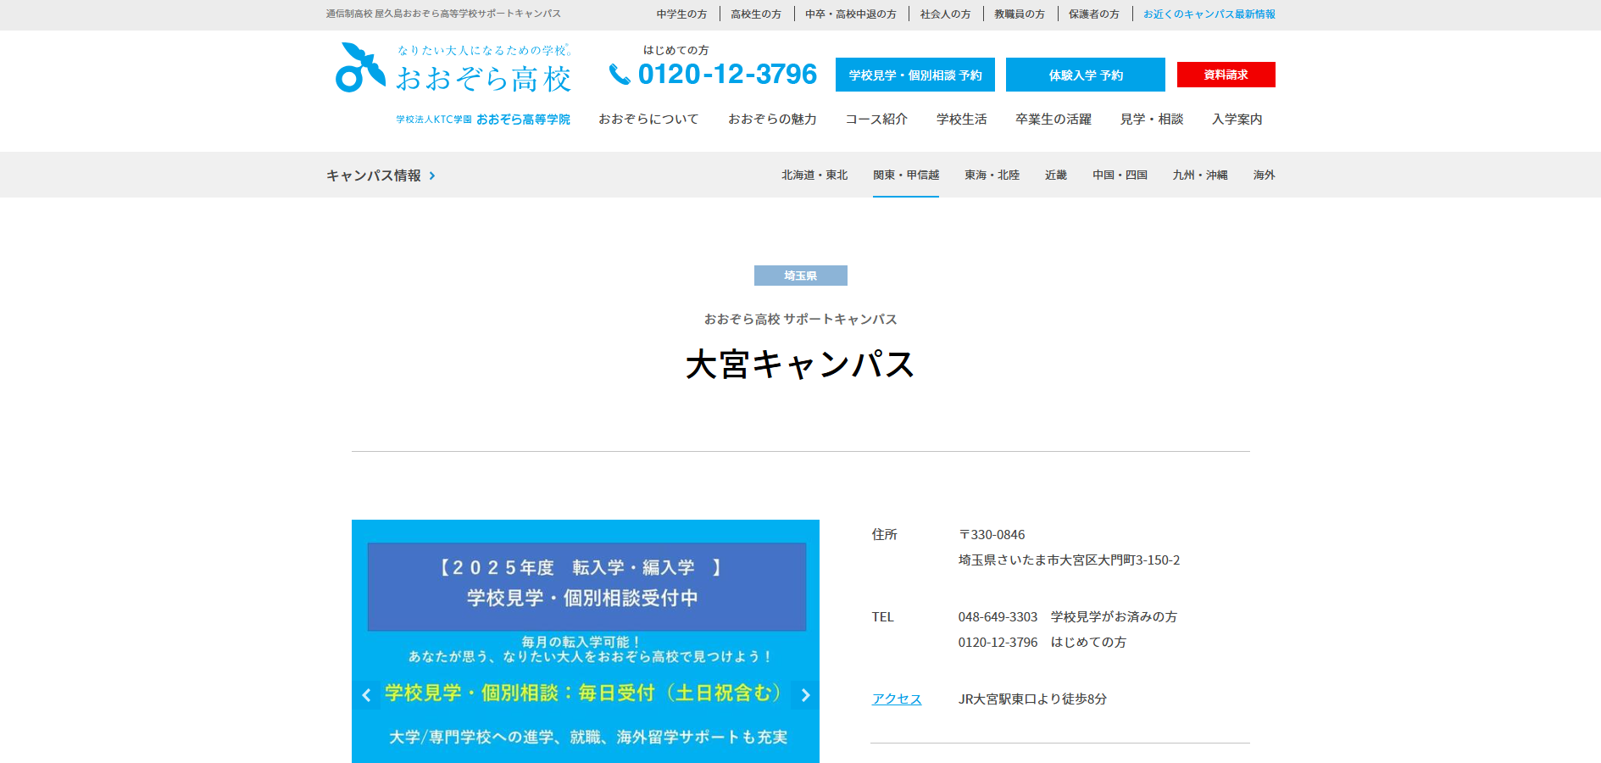Image resolution: width=1601 pixels, height=763 pixels.
Task: Click the chevron next to キャンパス情報
Action: pyautogui.click(x=432, y=175)
